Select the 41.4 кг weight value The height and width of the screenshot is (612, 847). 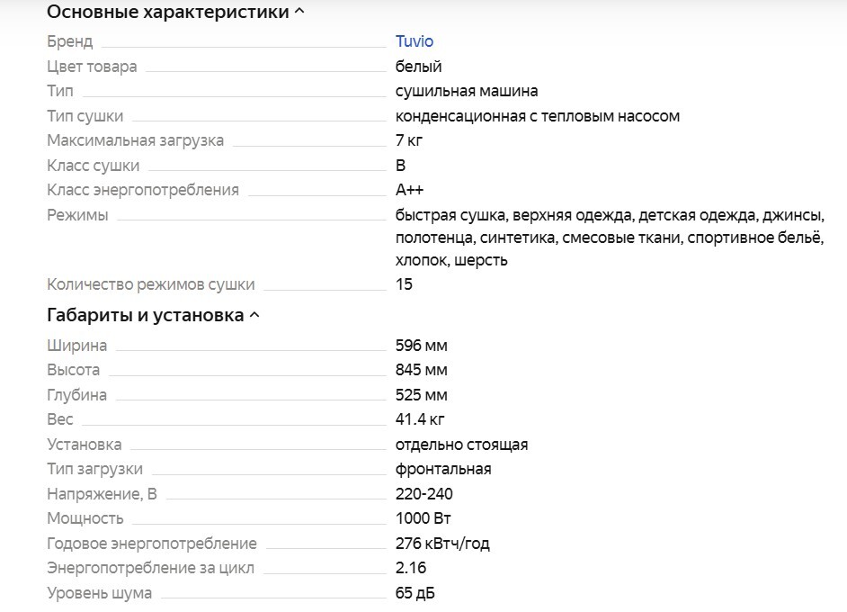click(420, 419)
